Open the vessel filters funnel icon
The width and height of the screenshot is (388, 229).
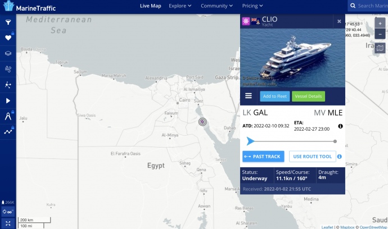(x=8, y=22)
